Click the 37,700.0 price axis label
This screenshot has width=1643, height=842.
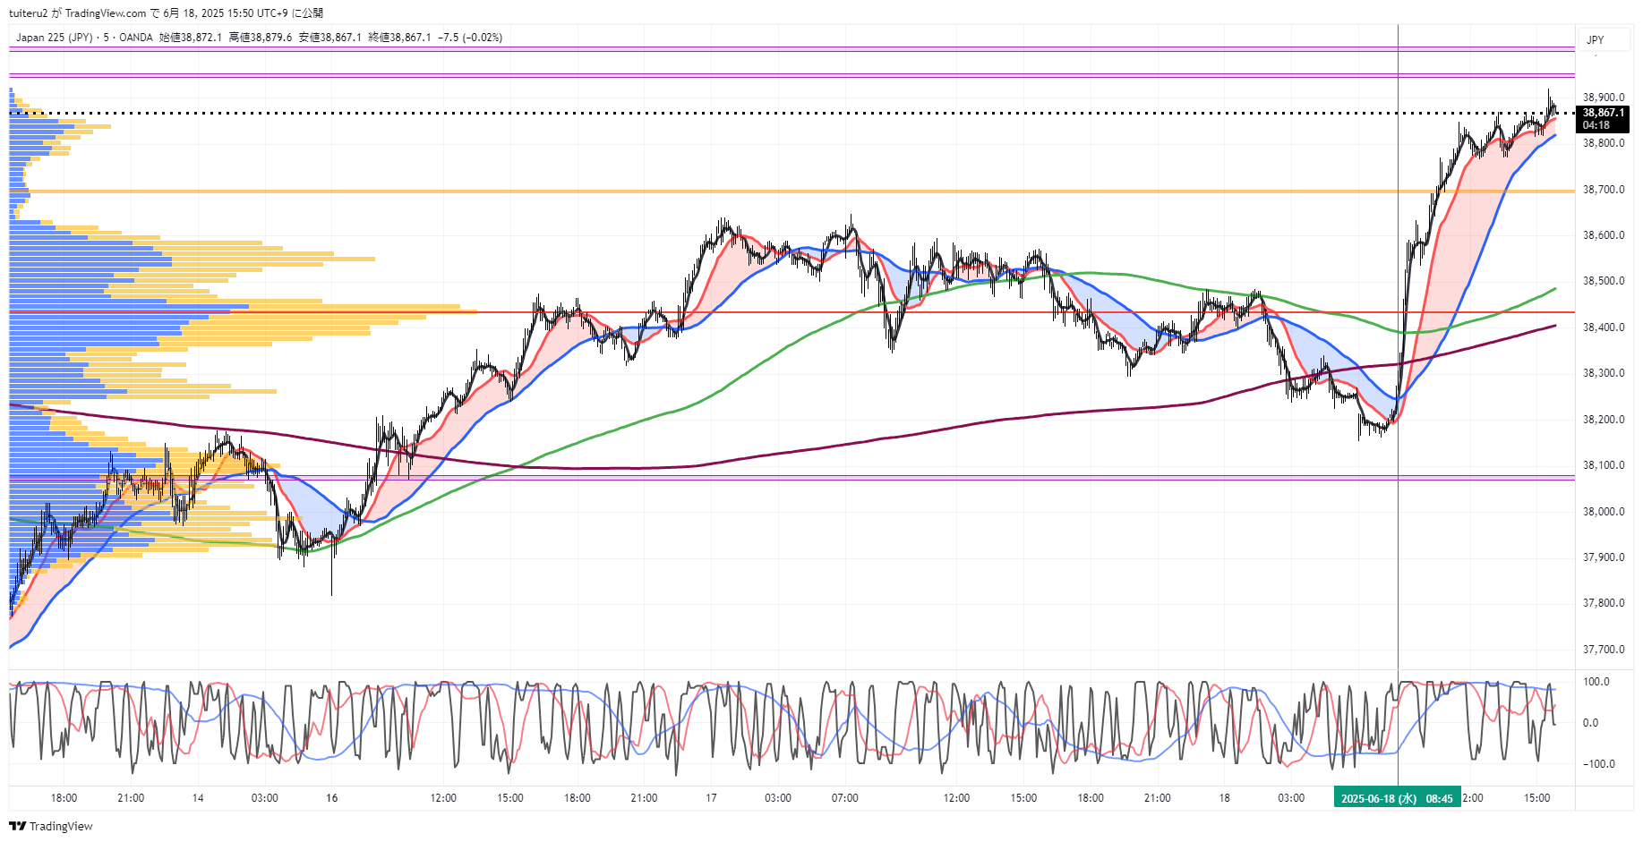[1604, 650]
